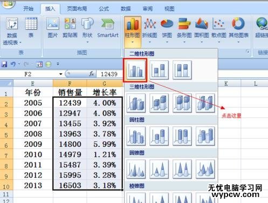Screen dimensions: 268x203
Task: Choose the 3-D cone chart
Action: point(205,170)
